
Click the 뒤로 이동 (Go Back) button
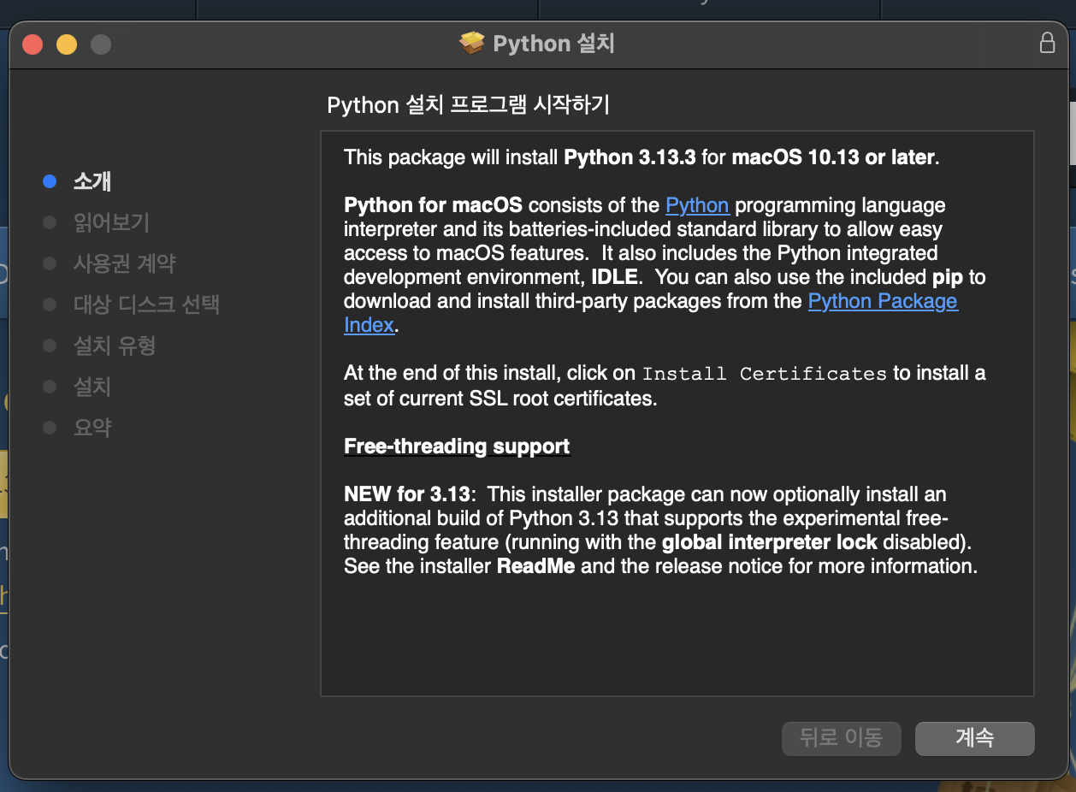tap(842, 738)
